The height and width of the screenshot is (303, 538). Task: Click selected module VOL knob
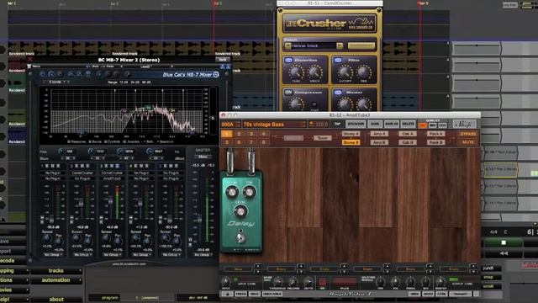click(x=395, y=282)
